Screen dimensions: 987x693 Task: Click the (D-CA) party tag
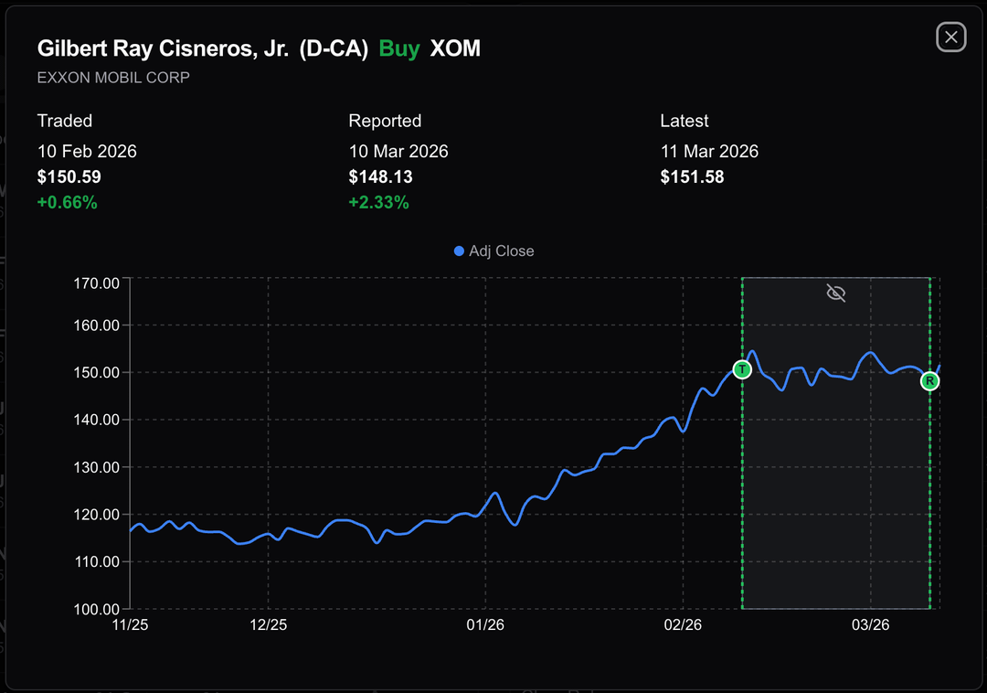[334, 48]
